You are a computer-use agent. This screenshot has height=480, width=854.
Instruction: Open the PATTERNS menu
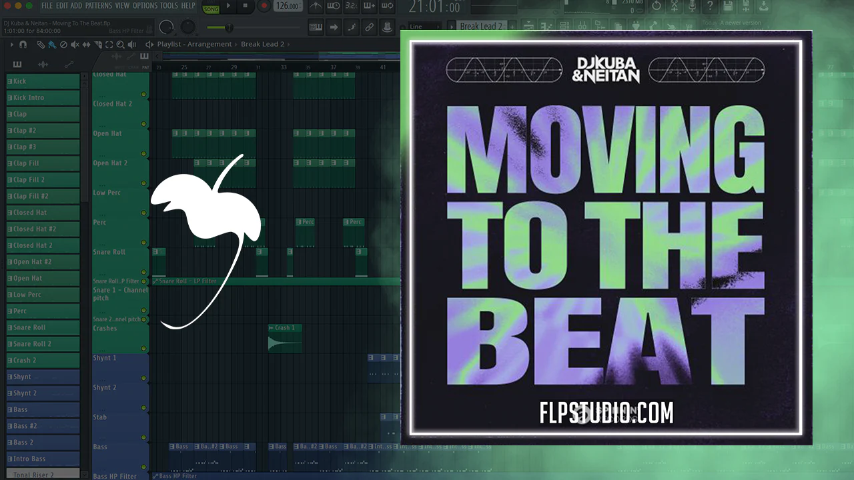pyautogui.click(x=99, y=6)
